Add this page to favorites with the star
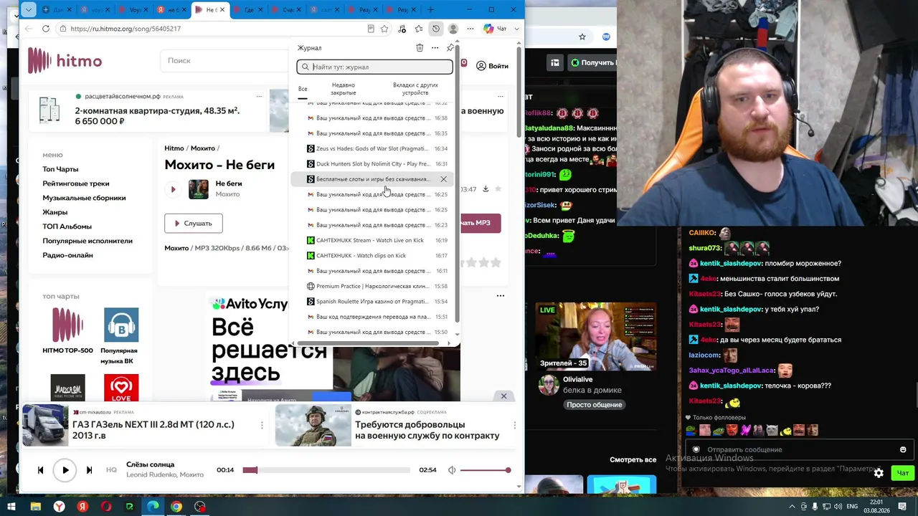The image size is (918, 516). (384, 29)
